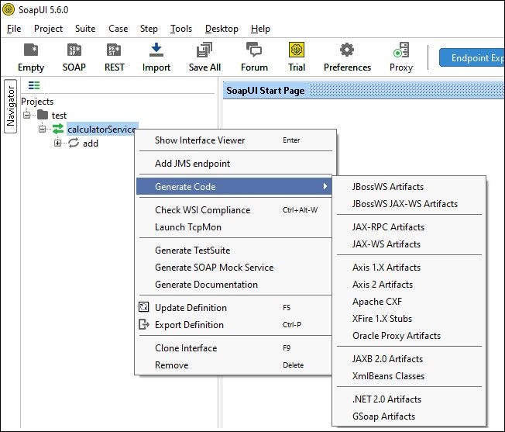Image resolution: width=505 pixels, height=432 pixels.
Task: Open the Tools menu
Action: (x=181, y=29)
